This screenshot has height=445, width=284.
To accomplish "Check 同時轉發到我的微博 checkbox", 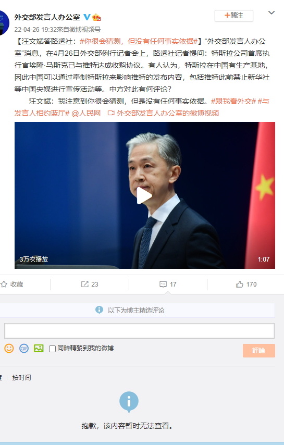I will point(52,349).
